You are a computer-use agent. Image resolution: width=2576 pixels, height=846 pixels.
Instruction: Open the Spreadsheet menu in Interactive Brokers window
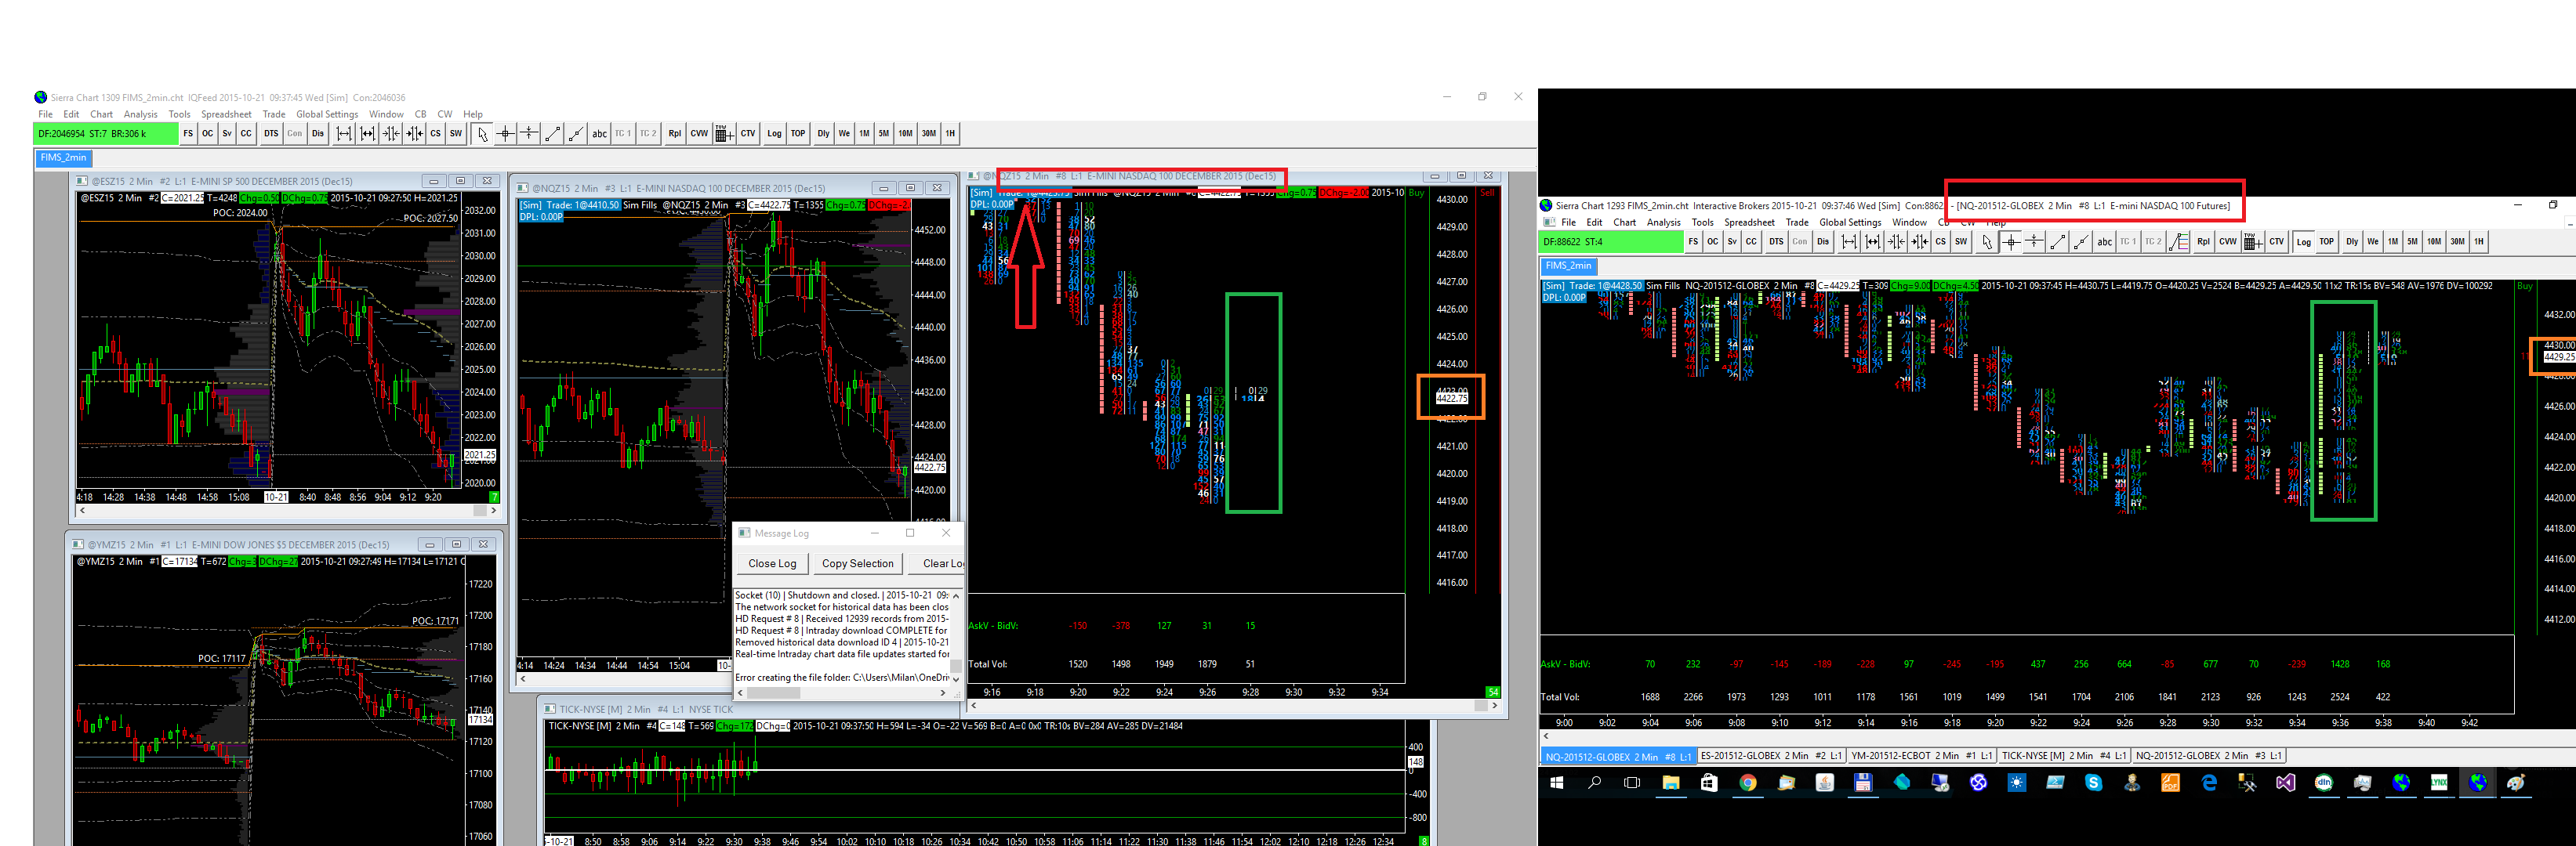[x=1749, y=222]
